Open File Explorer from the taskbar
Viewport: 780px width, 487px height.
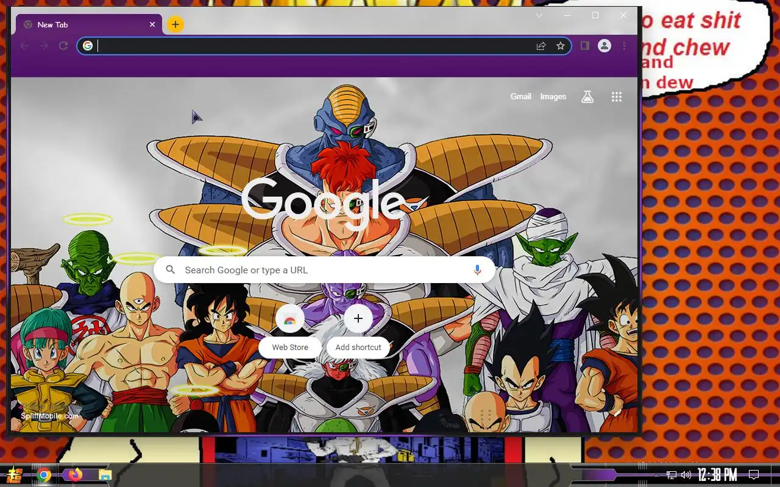click(105, 475)
